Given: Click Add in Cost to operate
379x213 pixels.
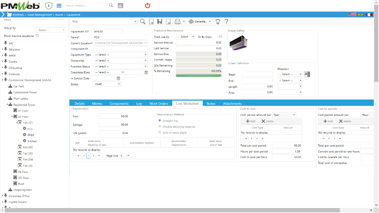Looking at the screenshot, I should click(328, 121).
